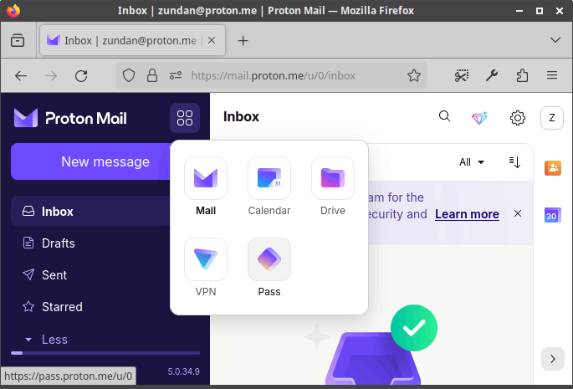
Task: Click the Proton Mail logo
Action: (70, 118)
